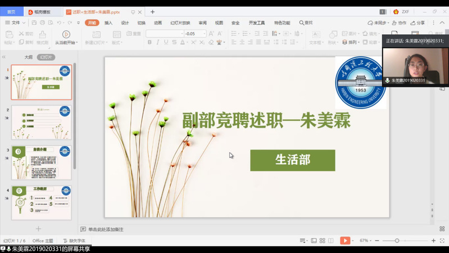Switch to the 插入 ribbon tab
Image resolution: width=449 pixels, height=253 pixels.
(108, 22)
